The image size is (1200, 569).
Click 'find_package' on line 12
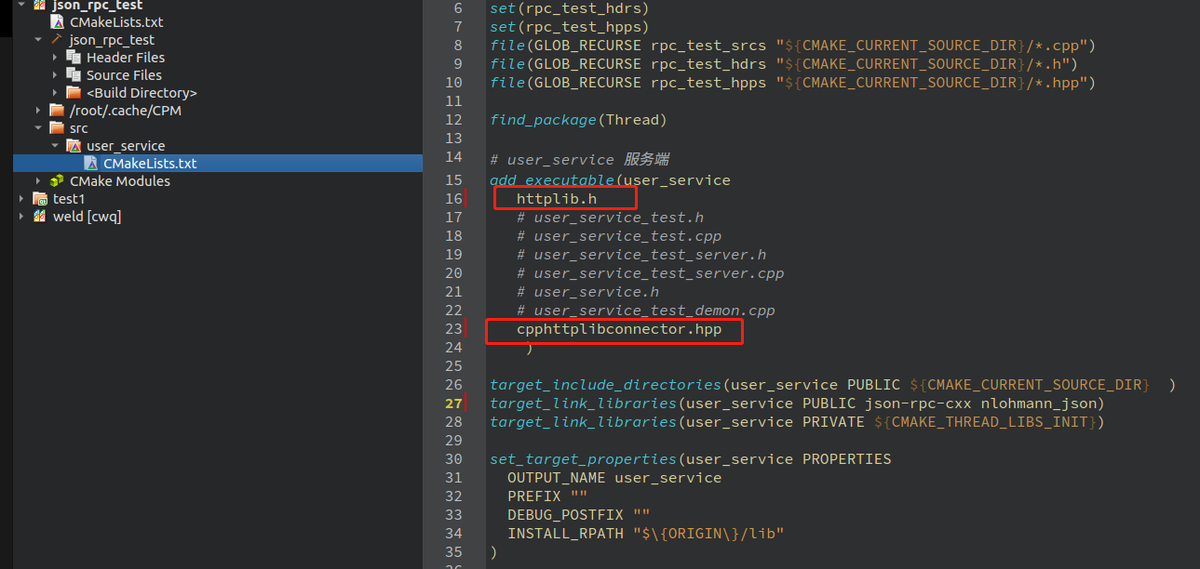543,119
